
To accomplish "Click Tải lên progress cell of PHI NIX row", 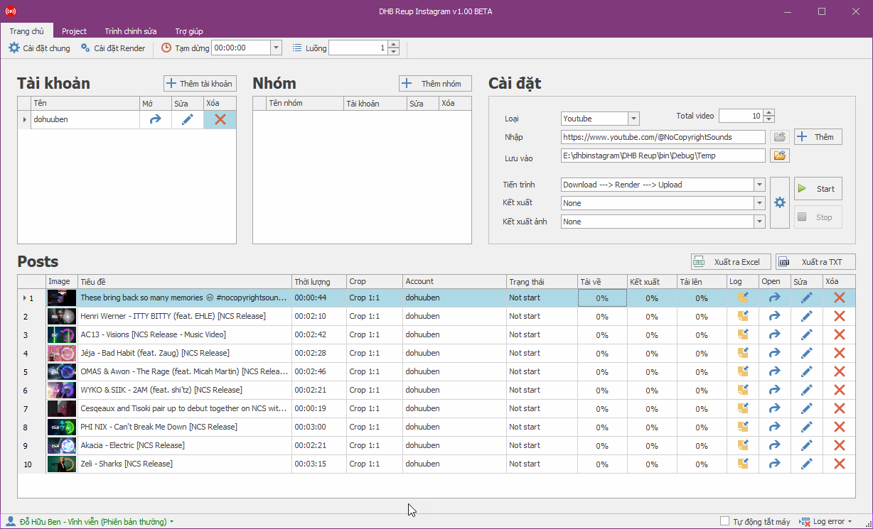I will click(x=702, y=427).
